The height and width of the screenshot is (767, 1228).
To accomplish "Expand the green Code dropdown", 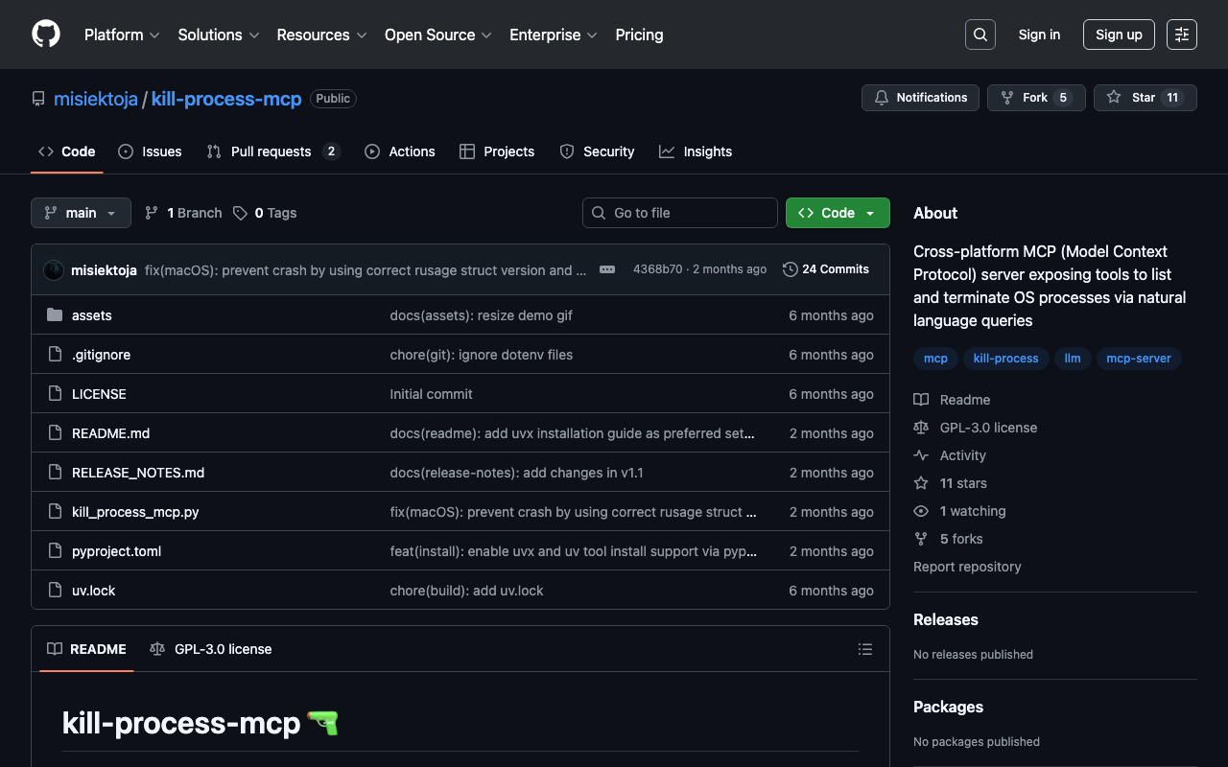I will 837,213.
